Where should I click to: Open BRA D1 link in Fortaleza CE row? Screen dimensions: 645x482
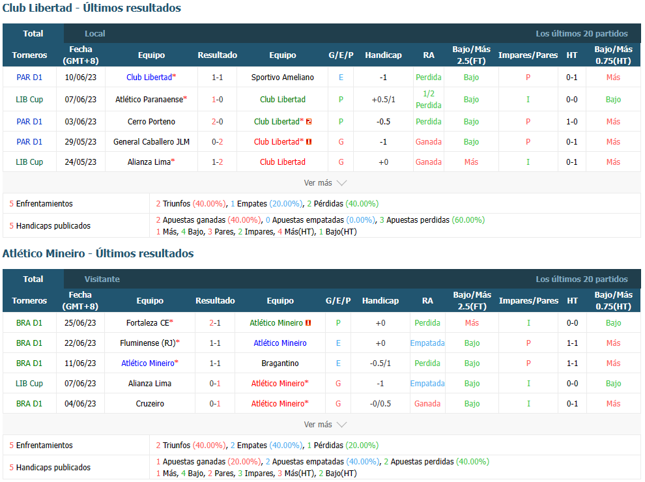[29, 323]
